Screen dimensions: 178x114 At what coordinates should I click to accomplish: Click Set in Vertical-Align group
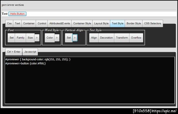tap(69, 38)
